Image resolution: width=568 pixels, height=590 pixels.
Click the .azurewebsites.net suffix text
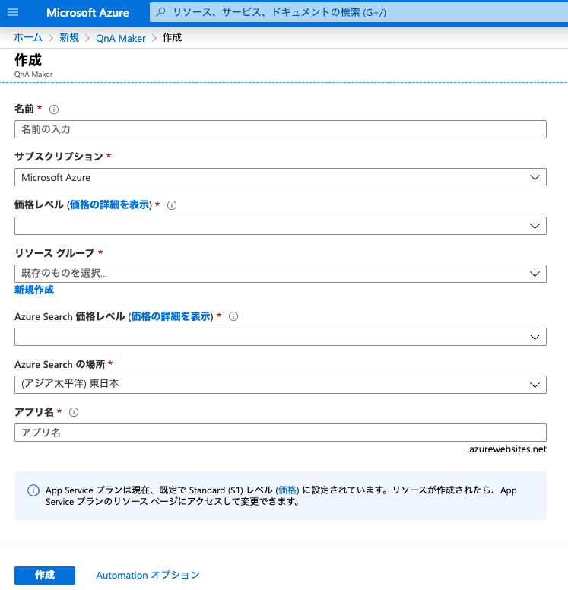(x=506, y=449)
